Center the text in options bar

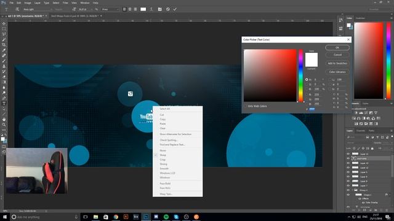[x=130, y=9]
